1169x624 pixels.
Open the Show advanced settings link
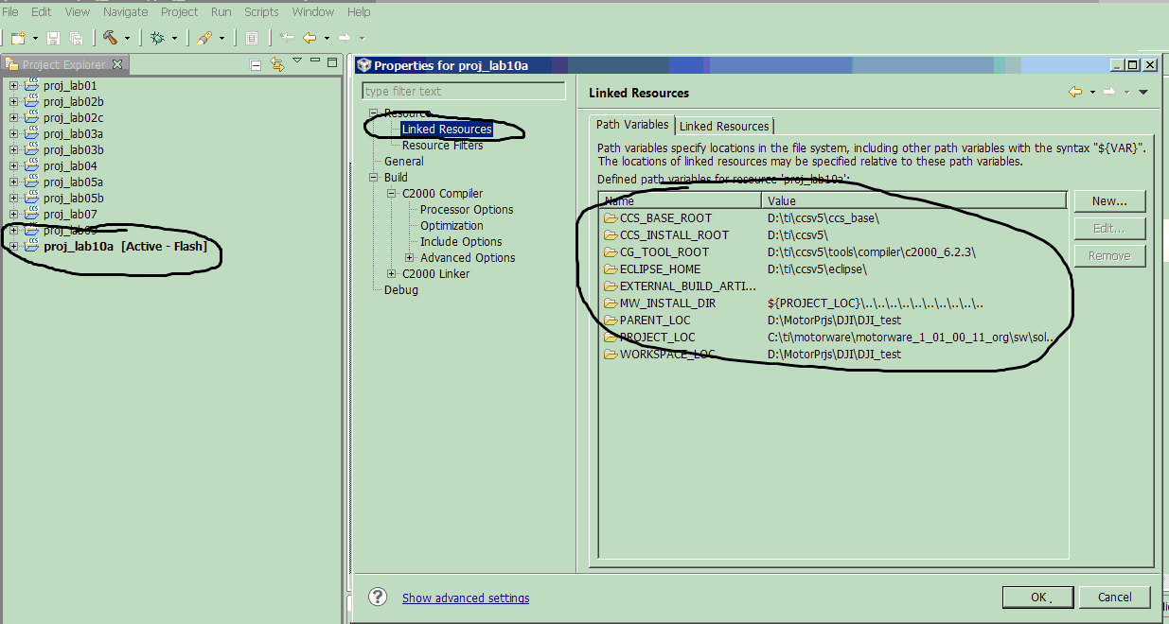[466, 598]
